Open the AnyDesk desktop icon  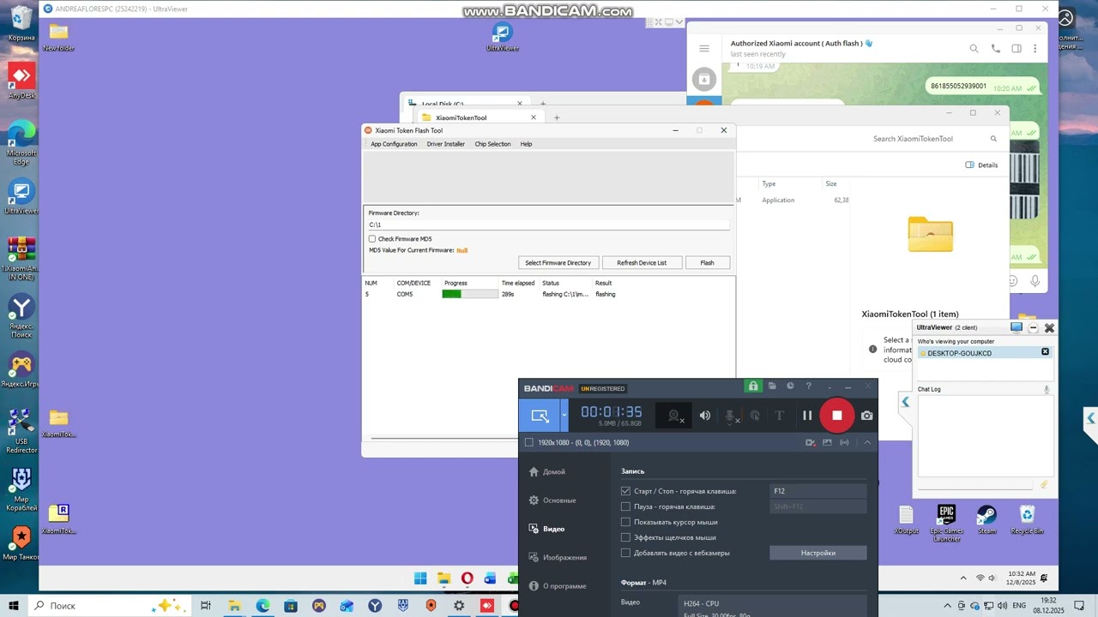[x=21, y=81]
